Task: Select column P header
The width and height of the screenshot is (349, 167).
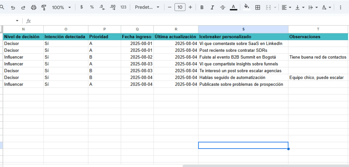Action: pyautogui.click(x=104, y=29)
